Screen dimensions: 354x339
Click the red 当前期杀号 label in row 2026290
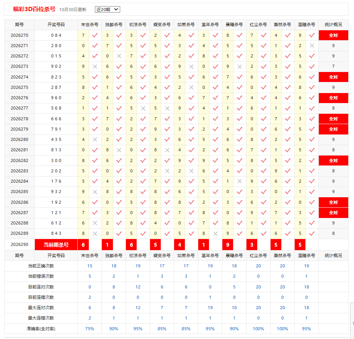coord(56,245)
